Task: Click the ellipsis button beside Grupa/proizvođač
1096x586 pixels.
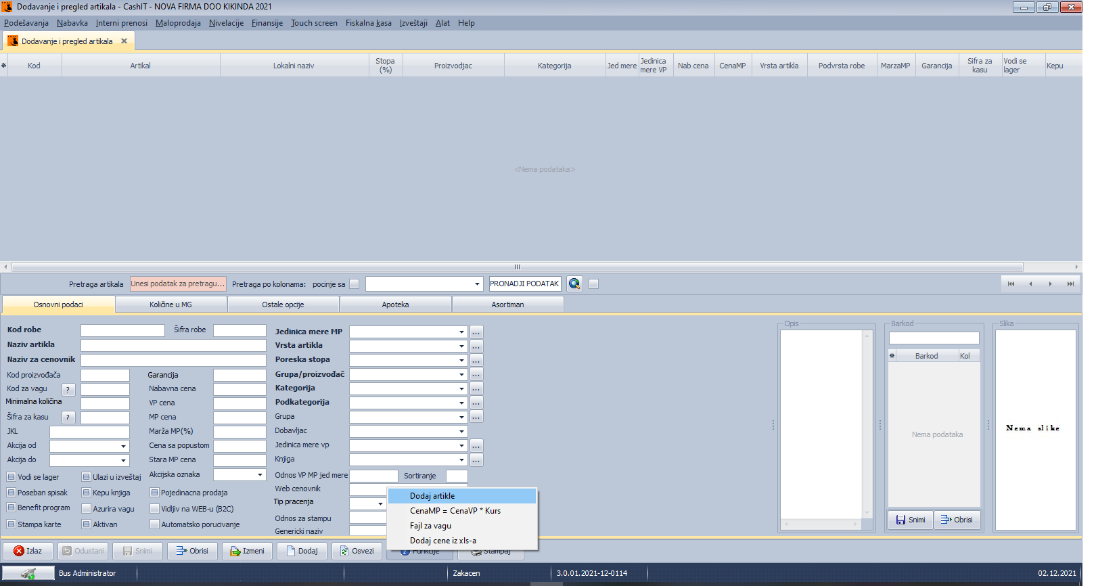Action: point(476,375)
